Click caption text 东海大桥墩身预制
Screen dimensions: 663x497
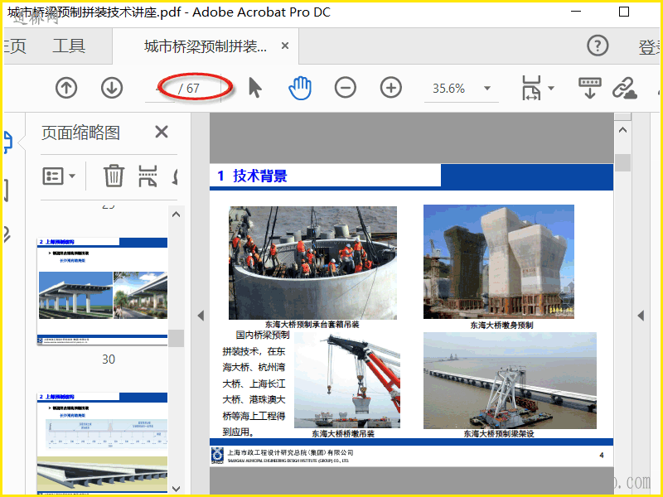click(x=501, y=325)
